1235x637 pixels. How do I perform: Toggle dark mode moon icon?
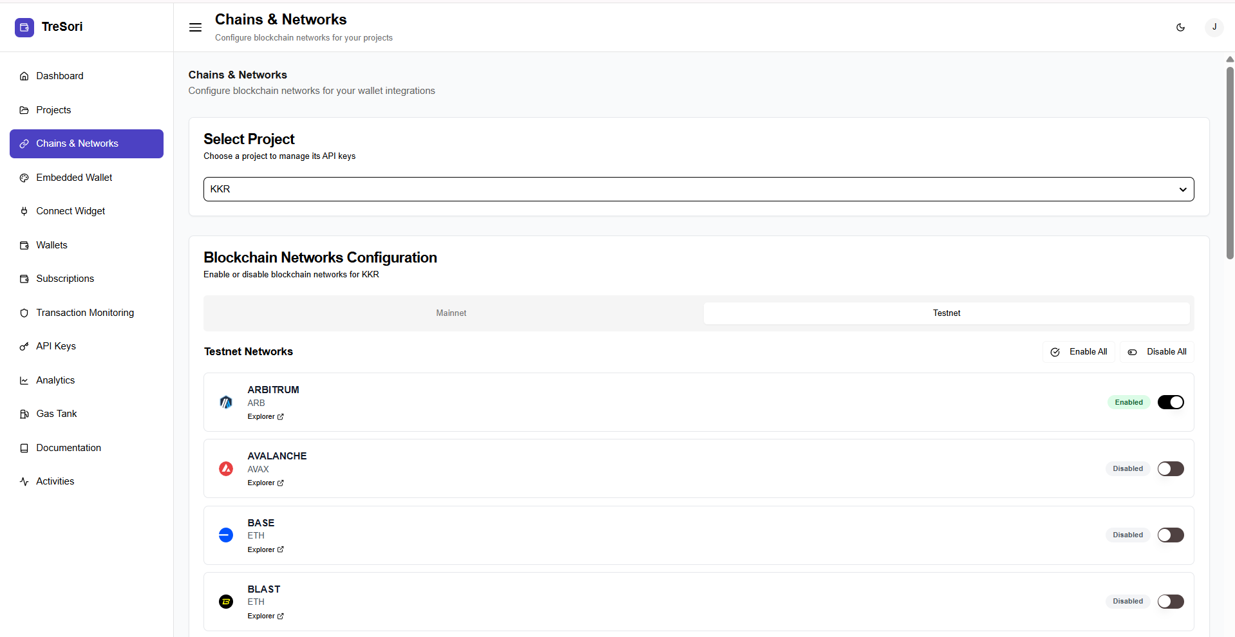tap(1180, 27)
